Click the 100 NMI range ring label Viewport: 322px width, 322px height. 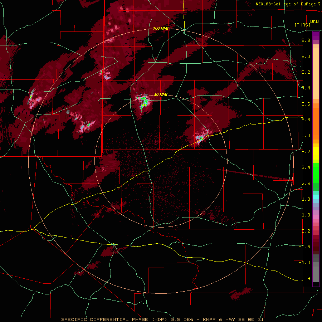tap(161, 28)
